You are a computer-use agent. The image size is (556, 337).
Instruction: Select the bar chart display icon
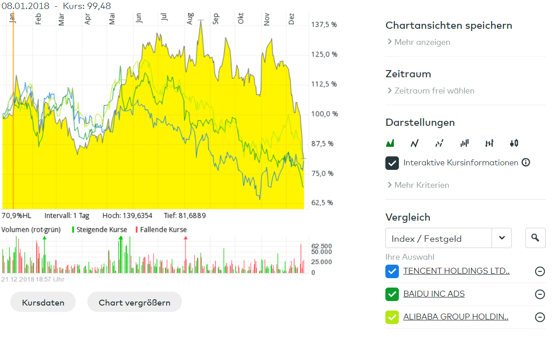(464, 143)
